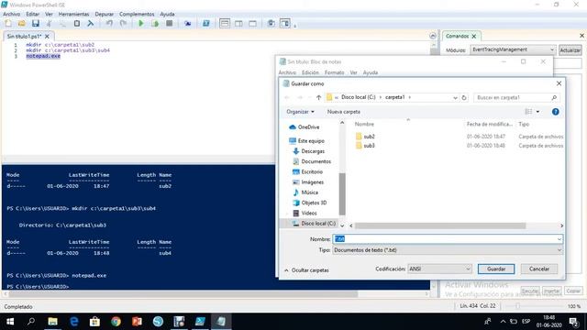Click the New script icon in ISE toolbar
Screen dimensions: 587x330
[x=8, y=24]
